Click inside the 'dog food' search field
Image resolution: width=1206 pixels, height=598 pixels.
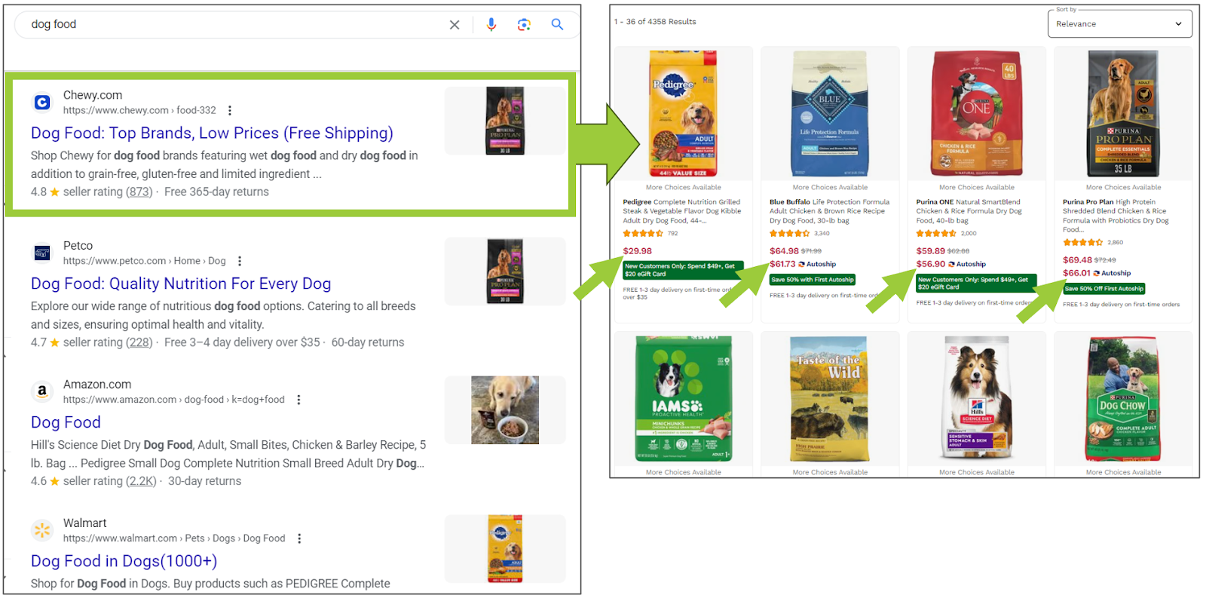click(234, 25)
